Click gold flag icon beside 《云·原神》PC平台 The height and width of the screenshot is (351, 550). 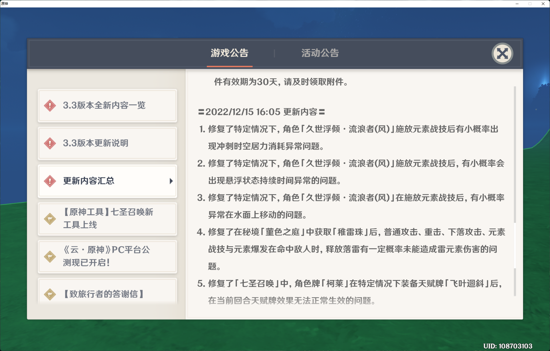point(50,257)
